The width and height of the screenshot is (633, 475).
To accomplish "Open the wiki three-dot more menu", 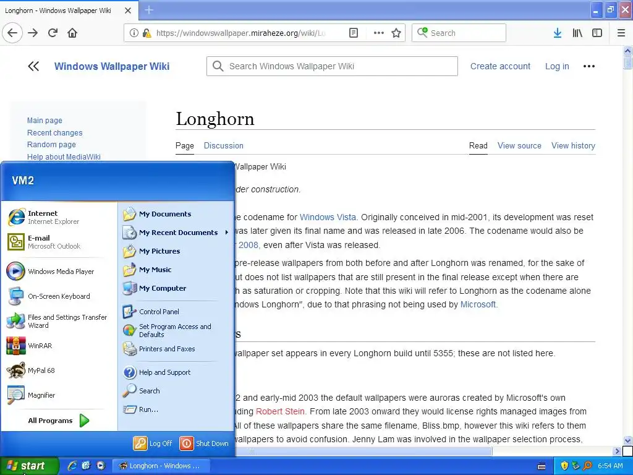I will click(589, 66).
